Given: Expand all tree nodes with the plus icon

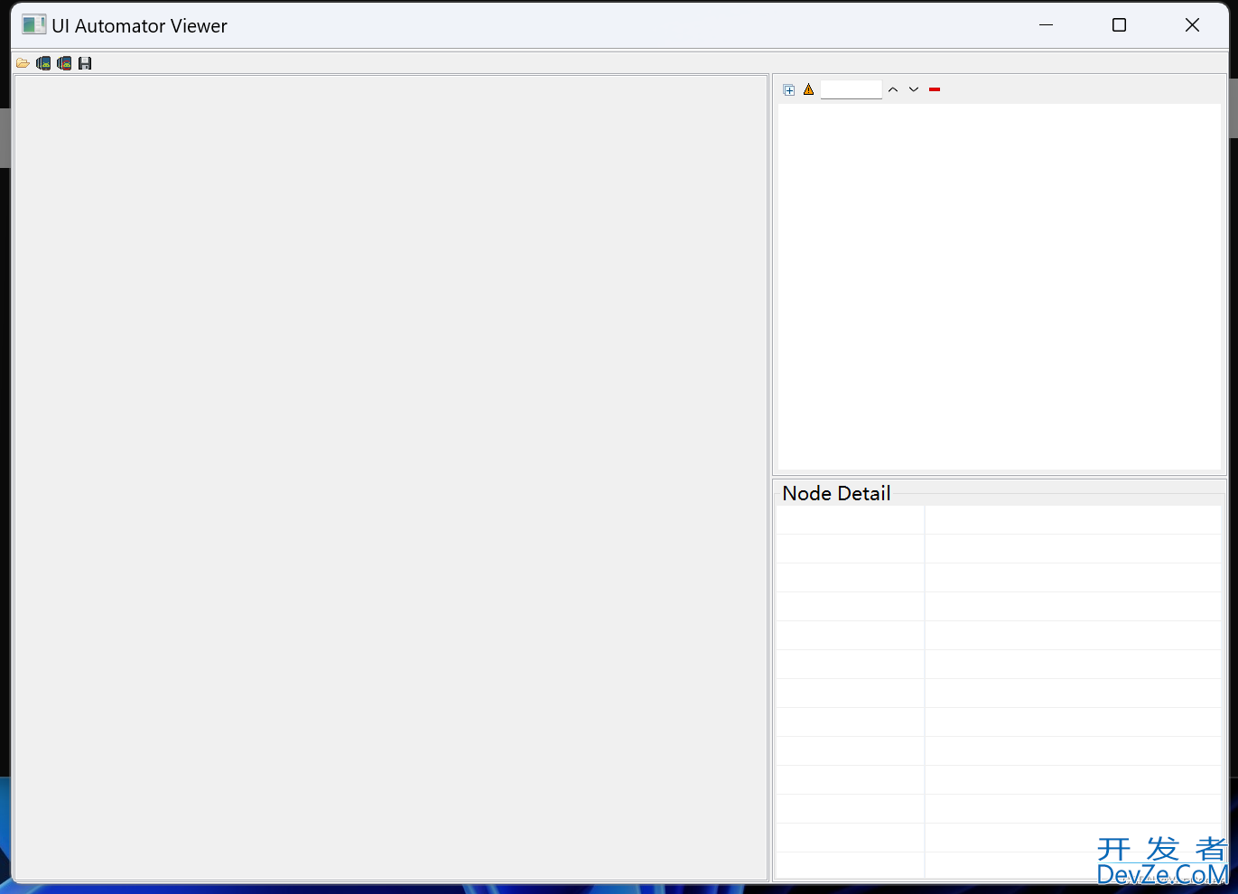Looking at the screenshot, I should [789, 89].
